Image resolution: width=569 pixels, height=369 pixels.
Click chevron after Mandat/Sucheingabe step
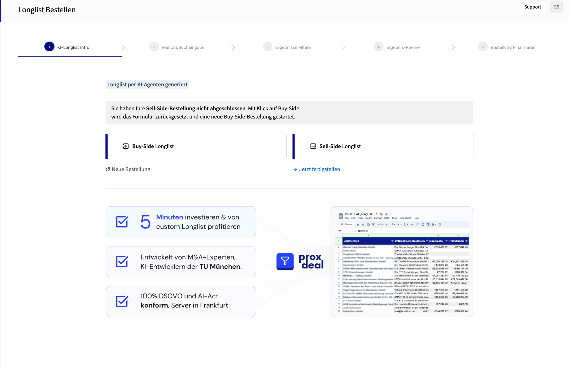pyautogui.click(x=233, y=47)
